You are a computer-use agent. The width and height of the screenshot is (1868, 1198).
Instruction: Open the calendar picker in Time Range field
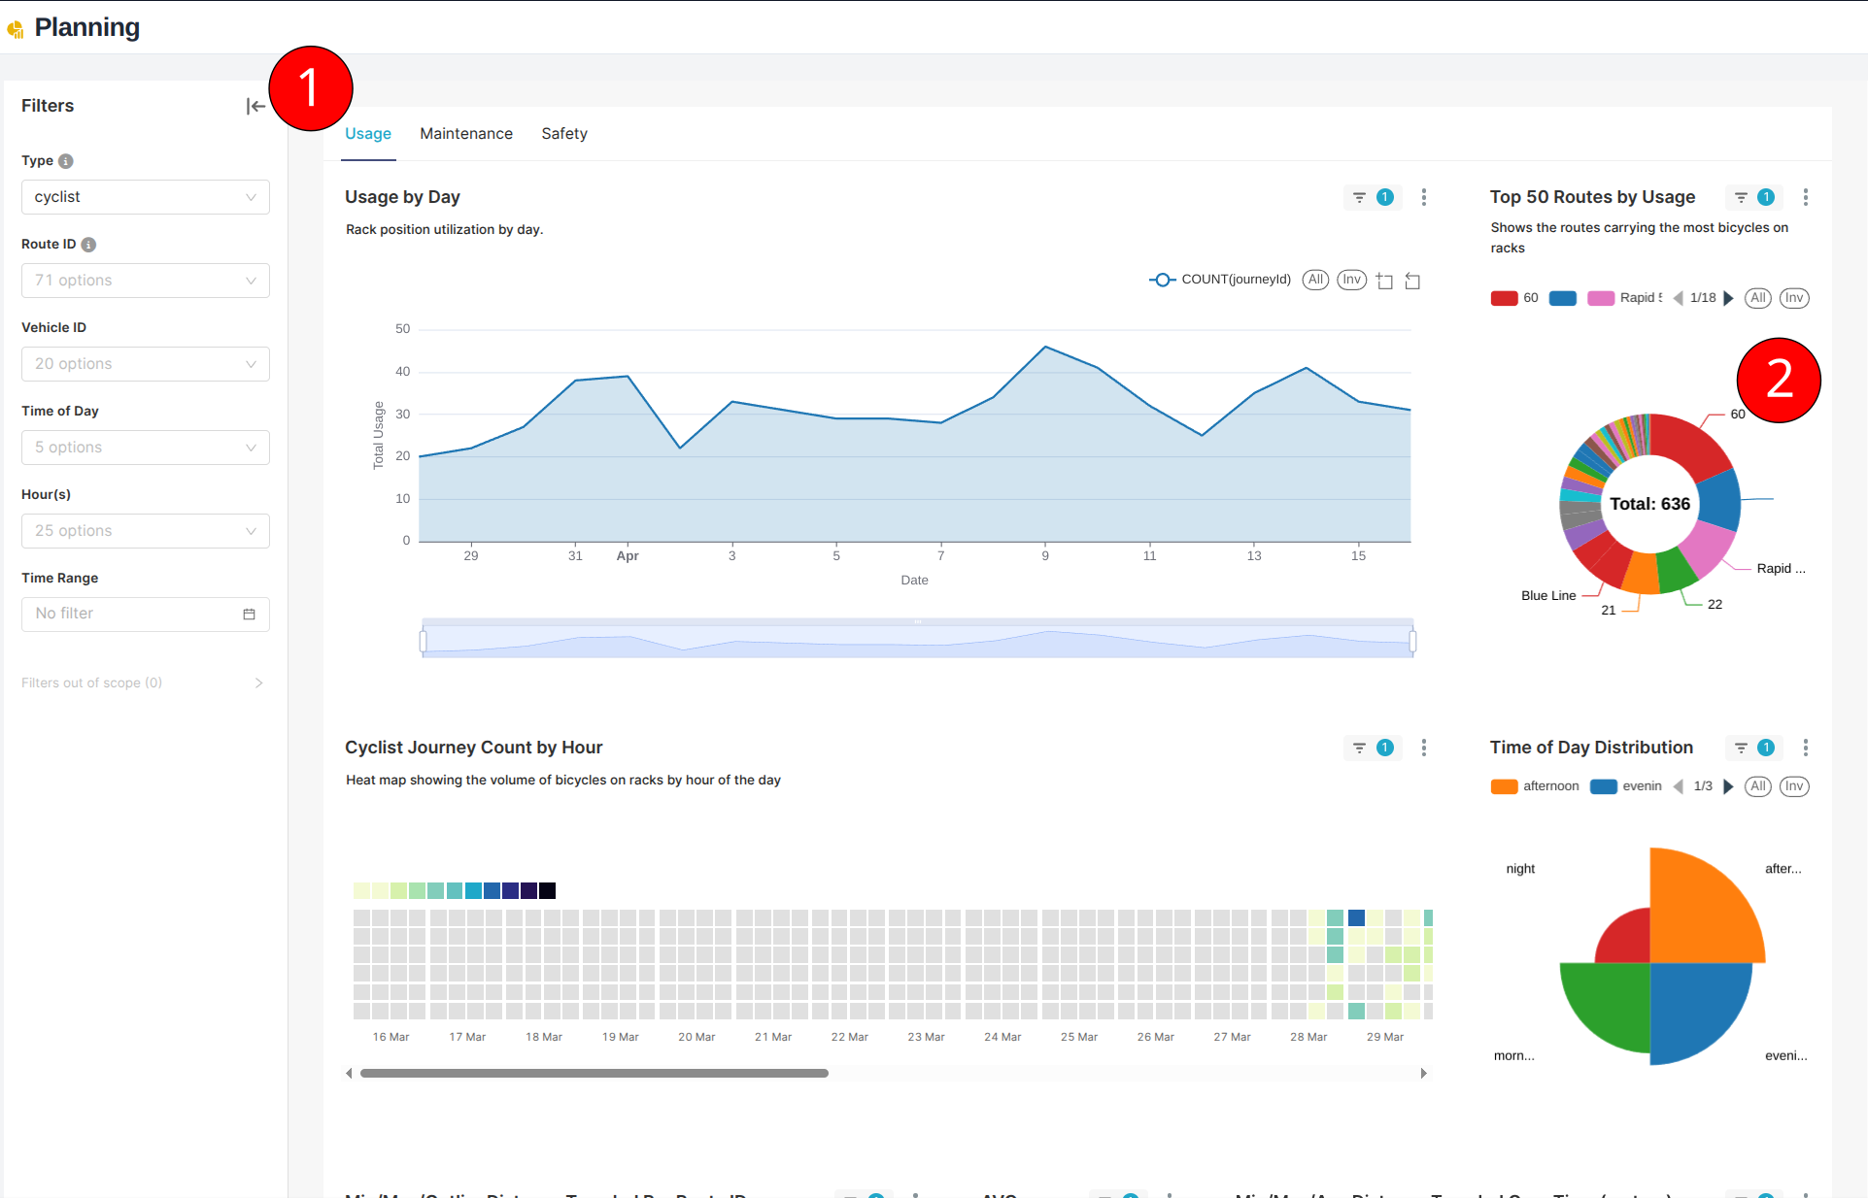pyautogui.click(x=250, y=614)
